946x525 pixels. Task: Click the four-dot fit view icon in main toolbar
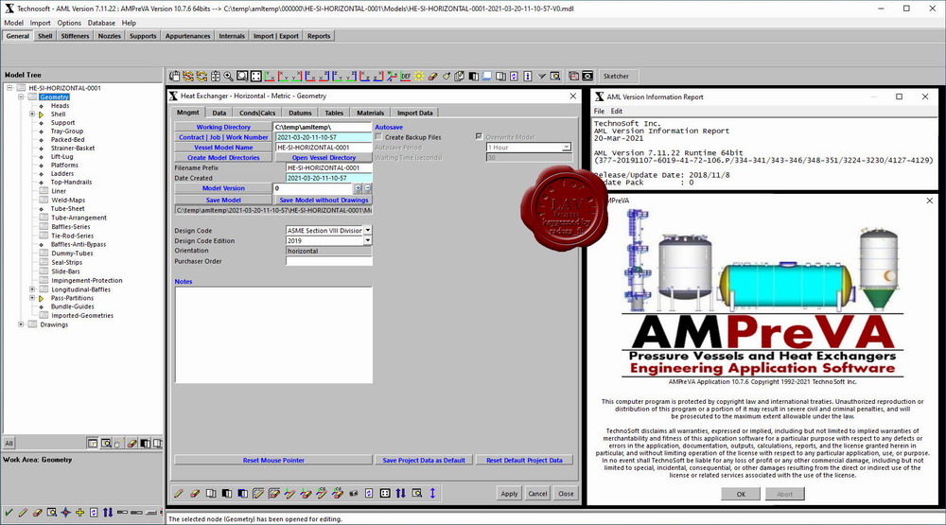click(255, 76)
